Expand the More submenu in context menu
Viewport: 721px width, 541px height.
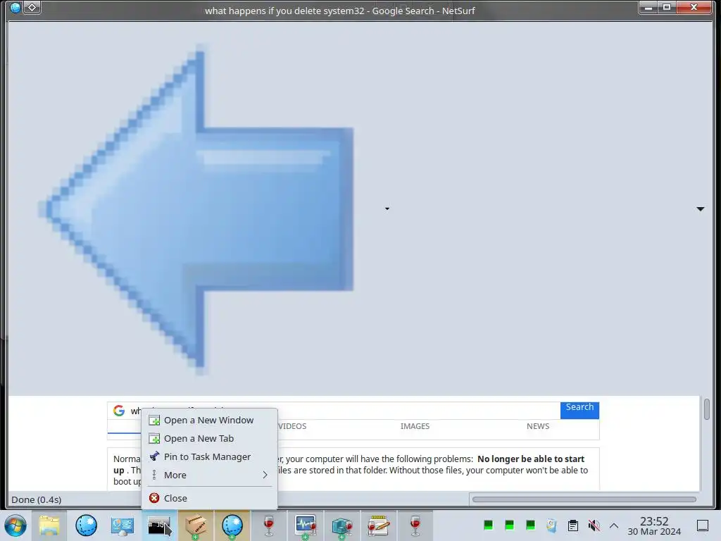point(209,475)
